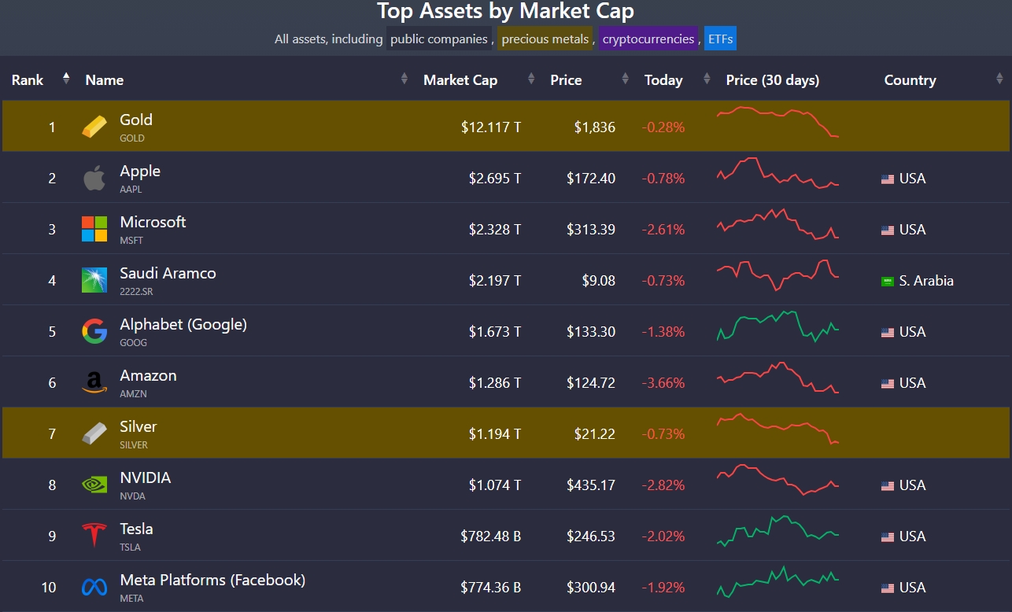Open the Meta Platforms (Facebook) link

click(212, 580)
